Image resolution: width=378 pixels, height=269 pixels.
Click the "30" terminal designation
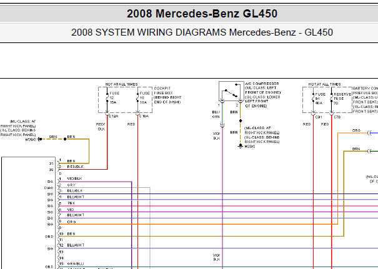tap(51, 170)
